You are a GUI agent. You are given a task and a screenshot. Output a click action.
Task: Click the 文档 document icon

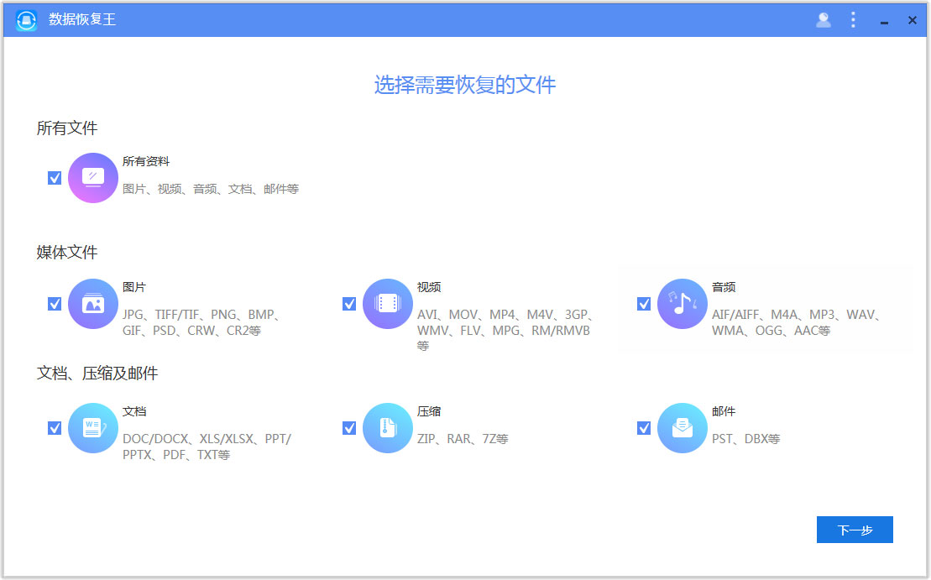[x=92, y=427]
